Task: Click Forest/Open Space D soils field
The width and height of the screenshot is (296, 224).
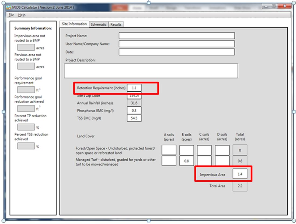Action: pos(222,150)
